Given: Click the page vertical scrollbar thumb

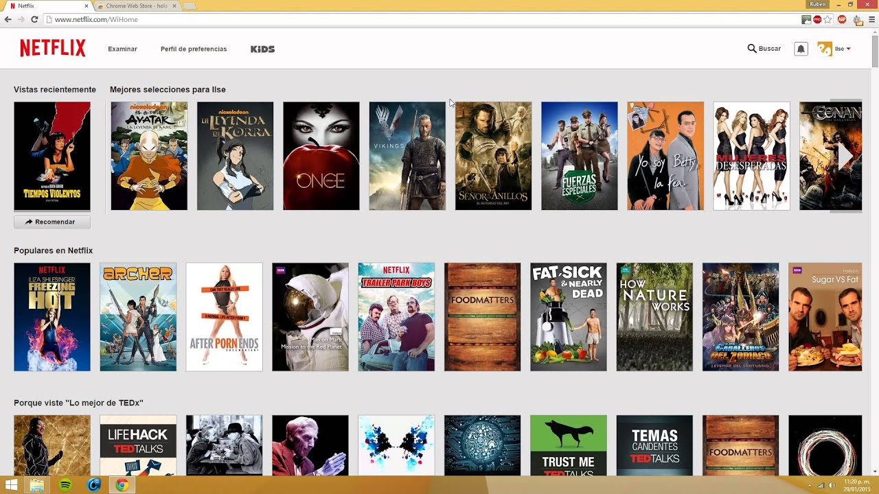Looking at the screenshot, I should [875, 50].
